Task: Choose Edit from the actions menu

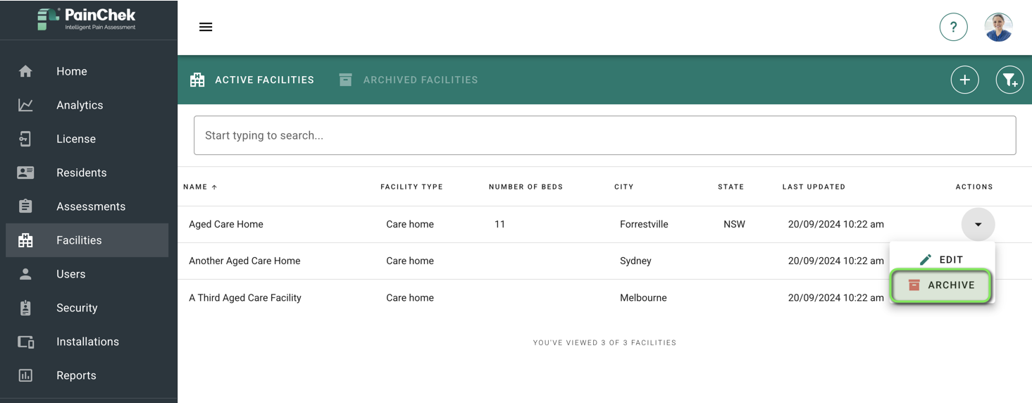Action: 942,260
